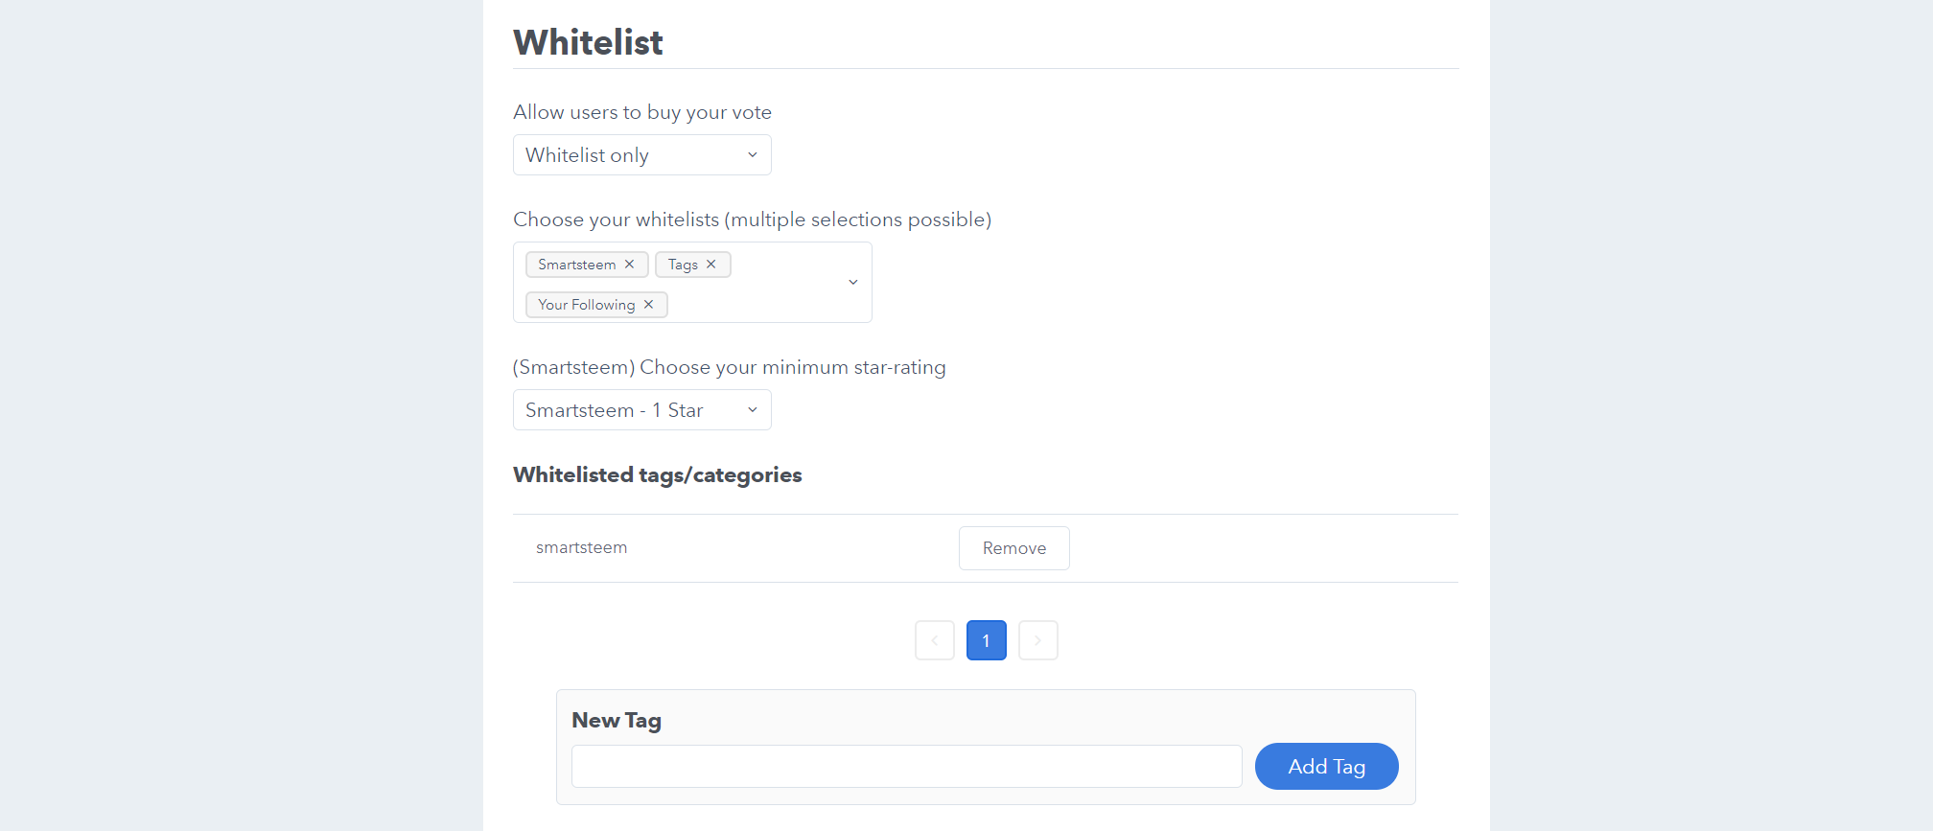1933x831 pixels.
Task: Remove the Smartsteem whitelist chip
Action: (x=629, y=265)
